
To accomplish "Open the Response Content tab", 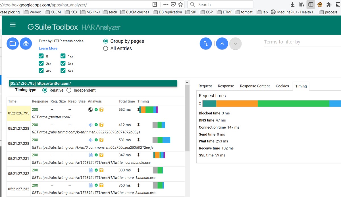I will (x=255, y=86).
